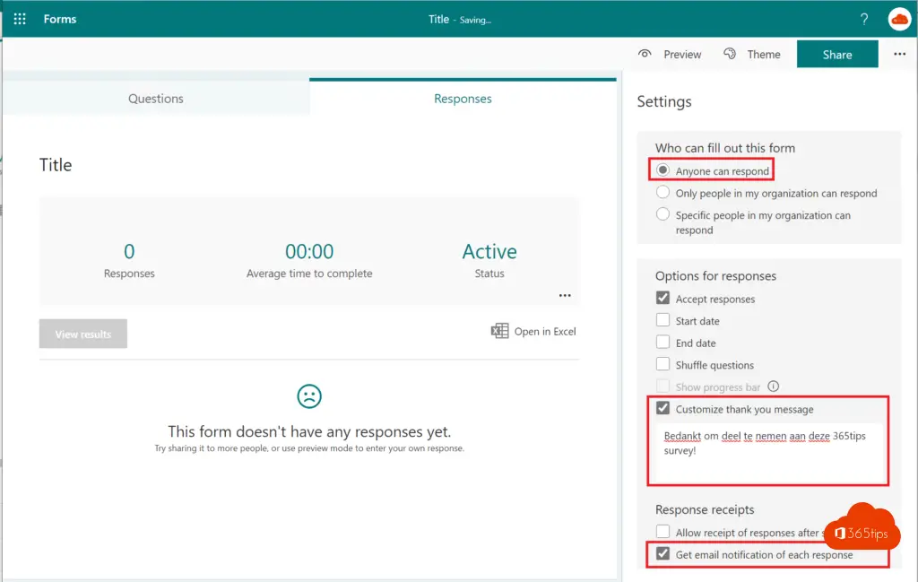
Task: Open the app launcher waffle icon
Action: pos(20,19)
